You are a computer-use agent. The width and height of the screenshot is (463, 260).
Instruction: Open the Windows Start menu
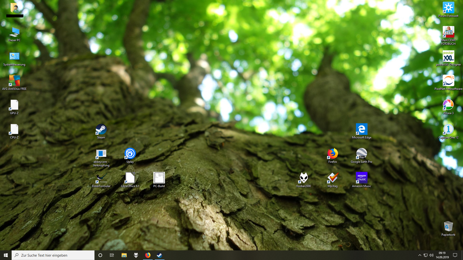coord(5,255)
